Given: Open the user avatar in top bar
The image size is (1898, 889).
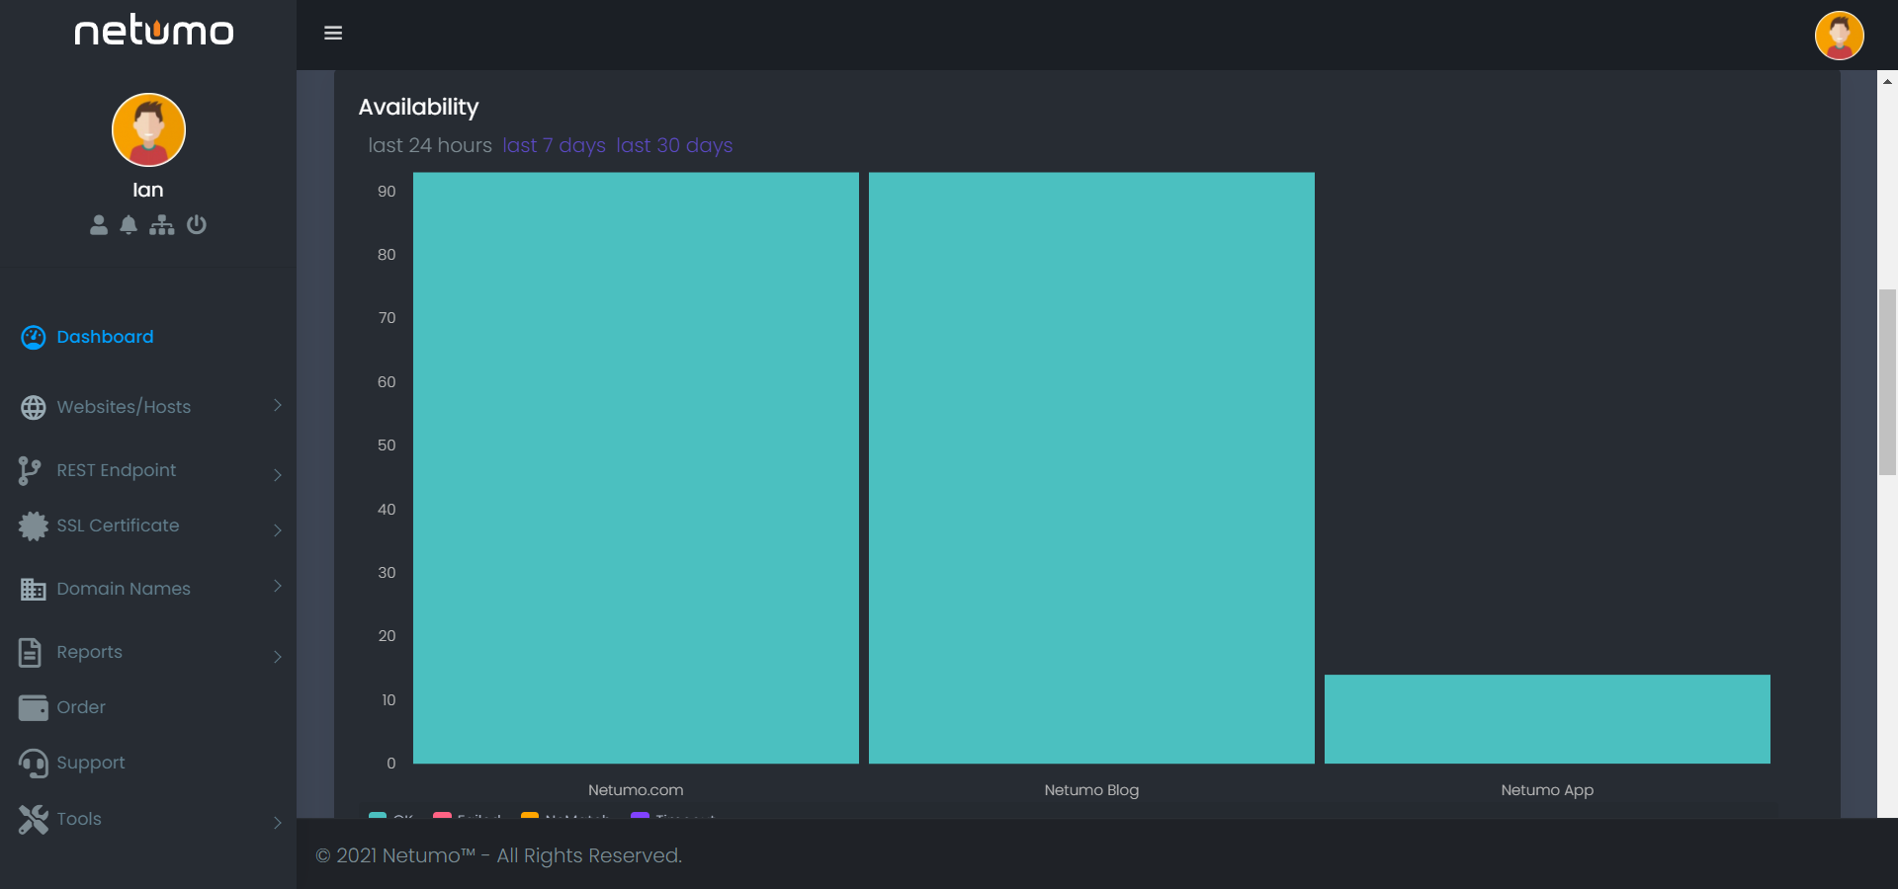Looking at the screenshot, I should point(1839,36).
